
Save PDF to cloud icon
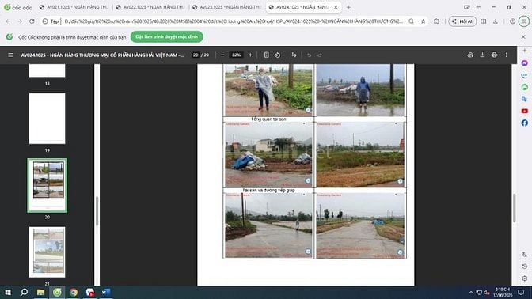(470, 55)
